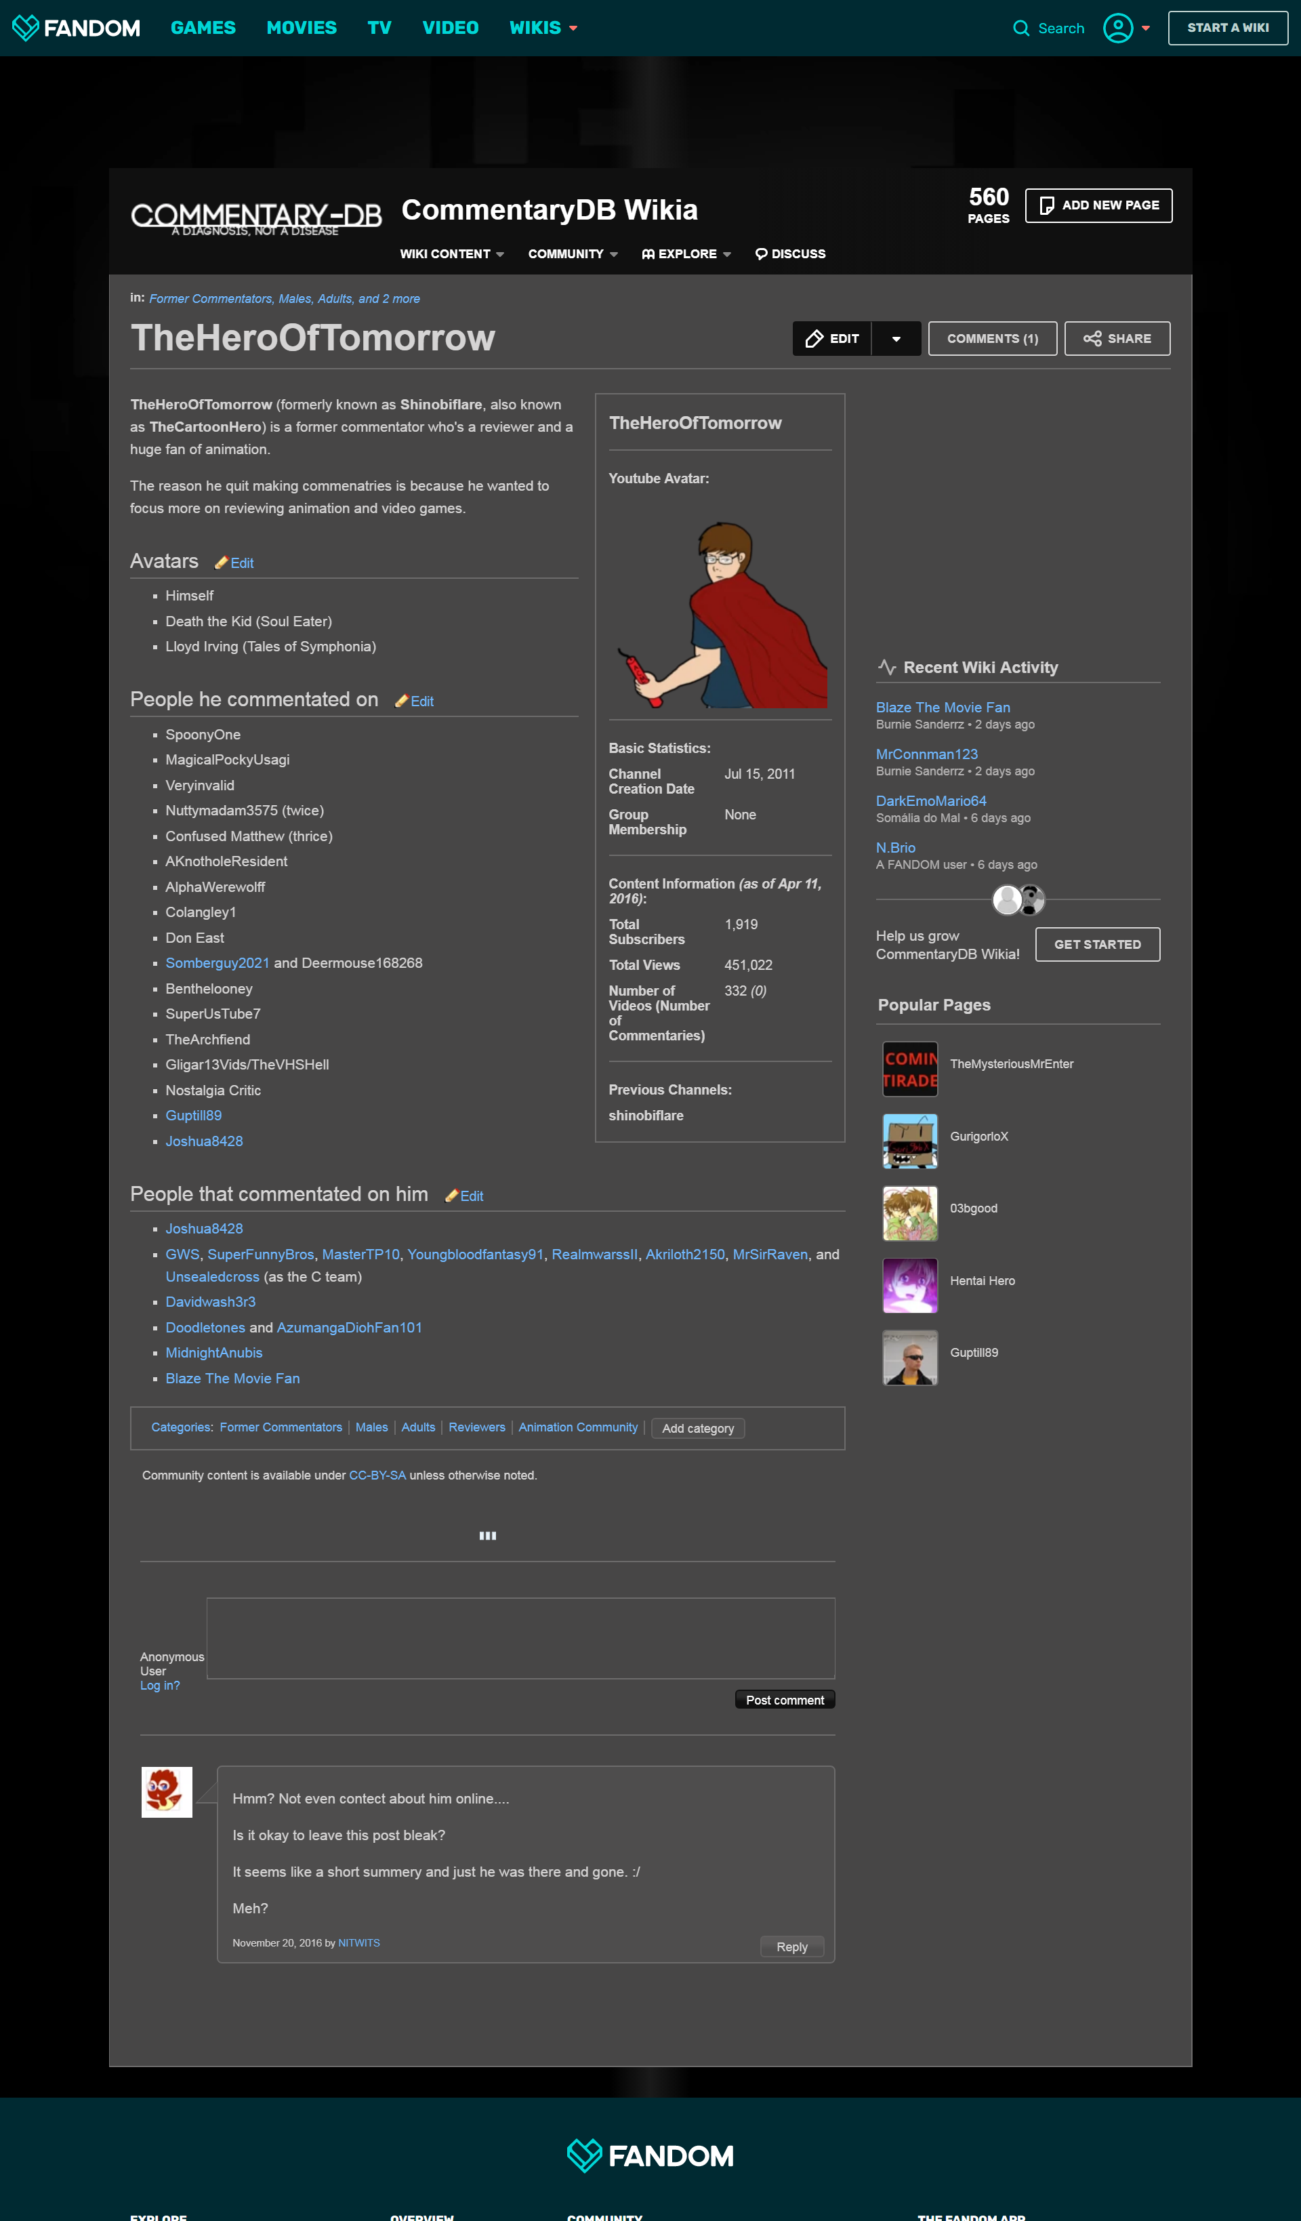
Task: Open the Hentai Hero popular page thumbnail
Action: pyautogui.click(x=909, y=1286)
